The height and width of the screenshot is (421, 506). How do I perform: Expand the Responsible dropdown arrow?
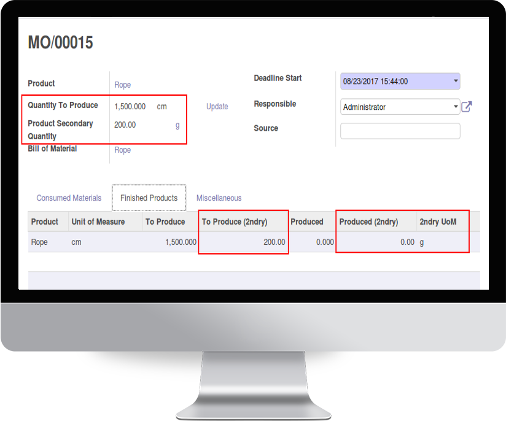coord(456,106)
